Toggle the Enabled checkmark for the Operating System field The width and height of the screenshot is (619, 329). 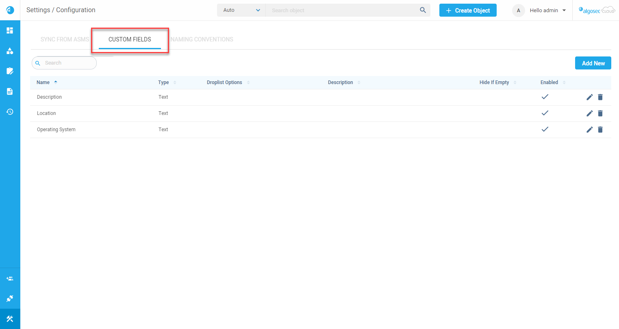coord(545,129)
